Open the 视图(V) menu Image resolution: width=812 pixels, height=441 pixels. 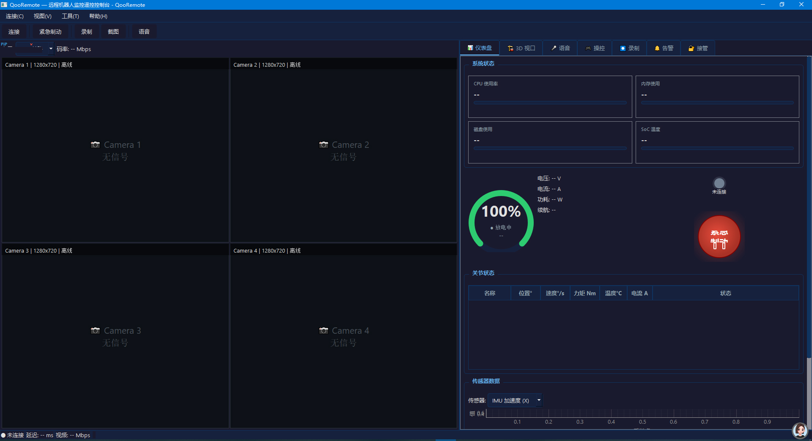[x=43, y=16]
